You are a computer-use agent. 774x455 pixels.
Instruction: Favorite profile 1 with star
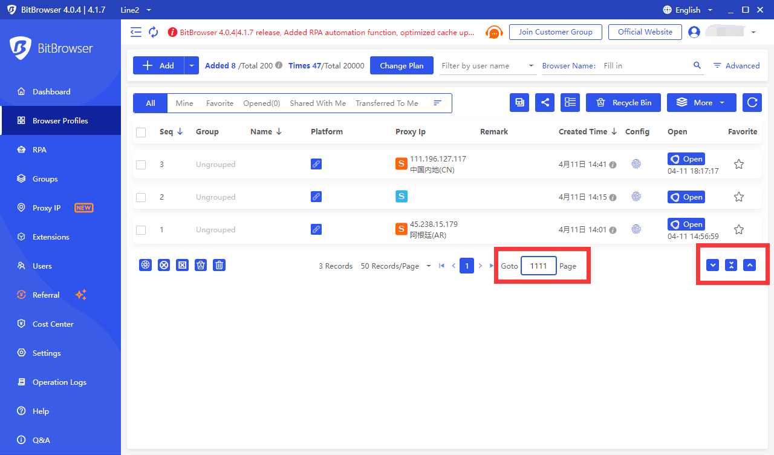[x=738, y=229]
